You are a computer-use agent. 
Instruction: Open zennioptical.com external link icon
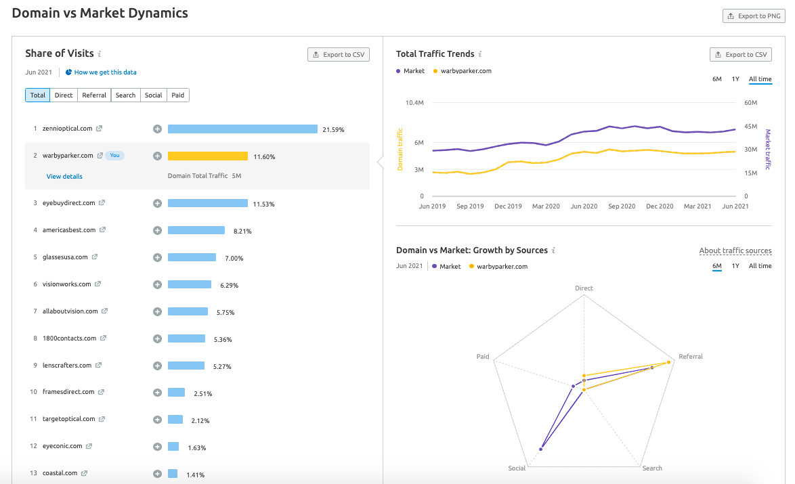click(x=99, y=129)
